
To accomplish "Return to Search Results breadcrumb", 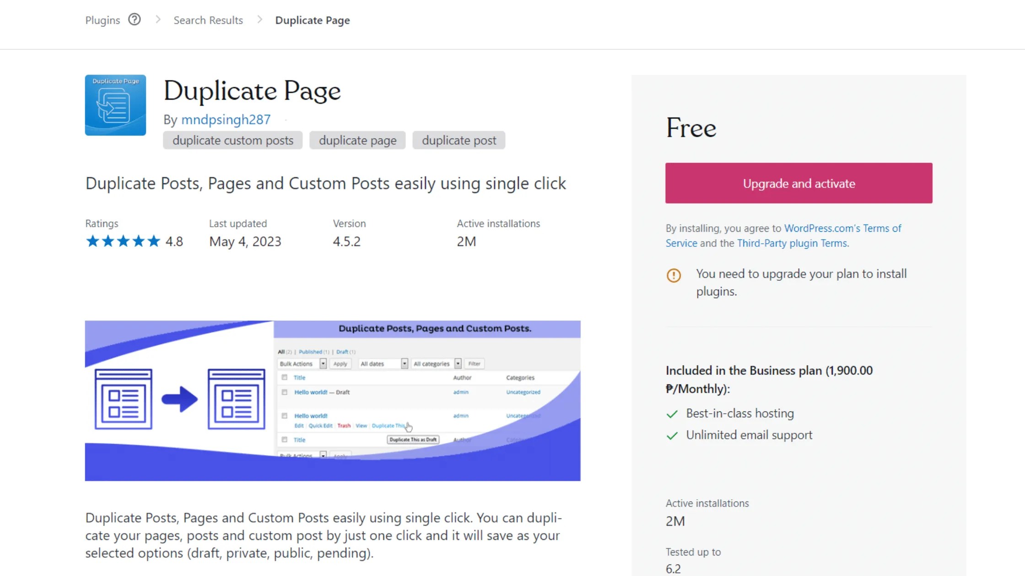I will point(208,20).
